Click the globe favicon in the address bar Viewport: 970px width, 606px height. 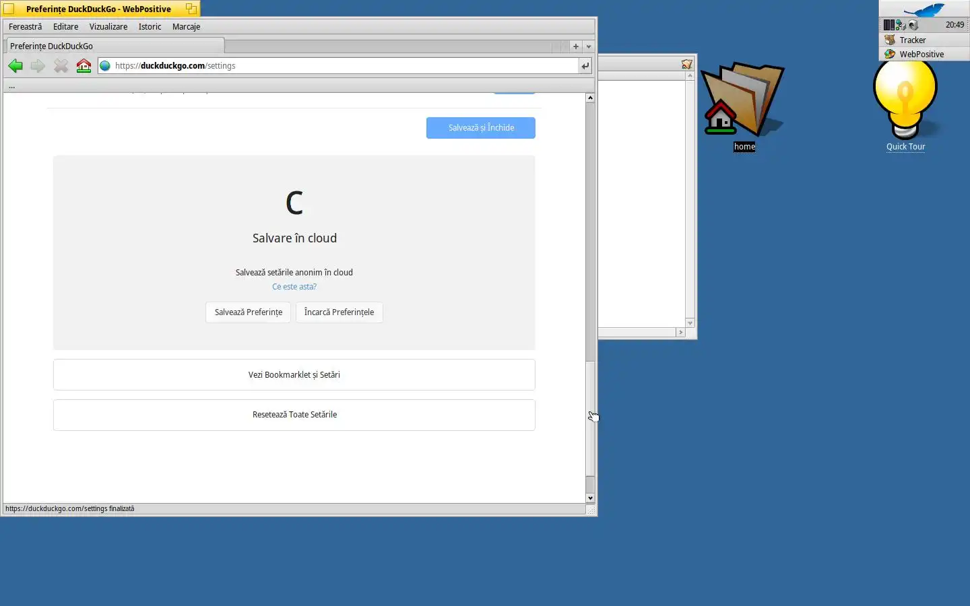(105, 66)
